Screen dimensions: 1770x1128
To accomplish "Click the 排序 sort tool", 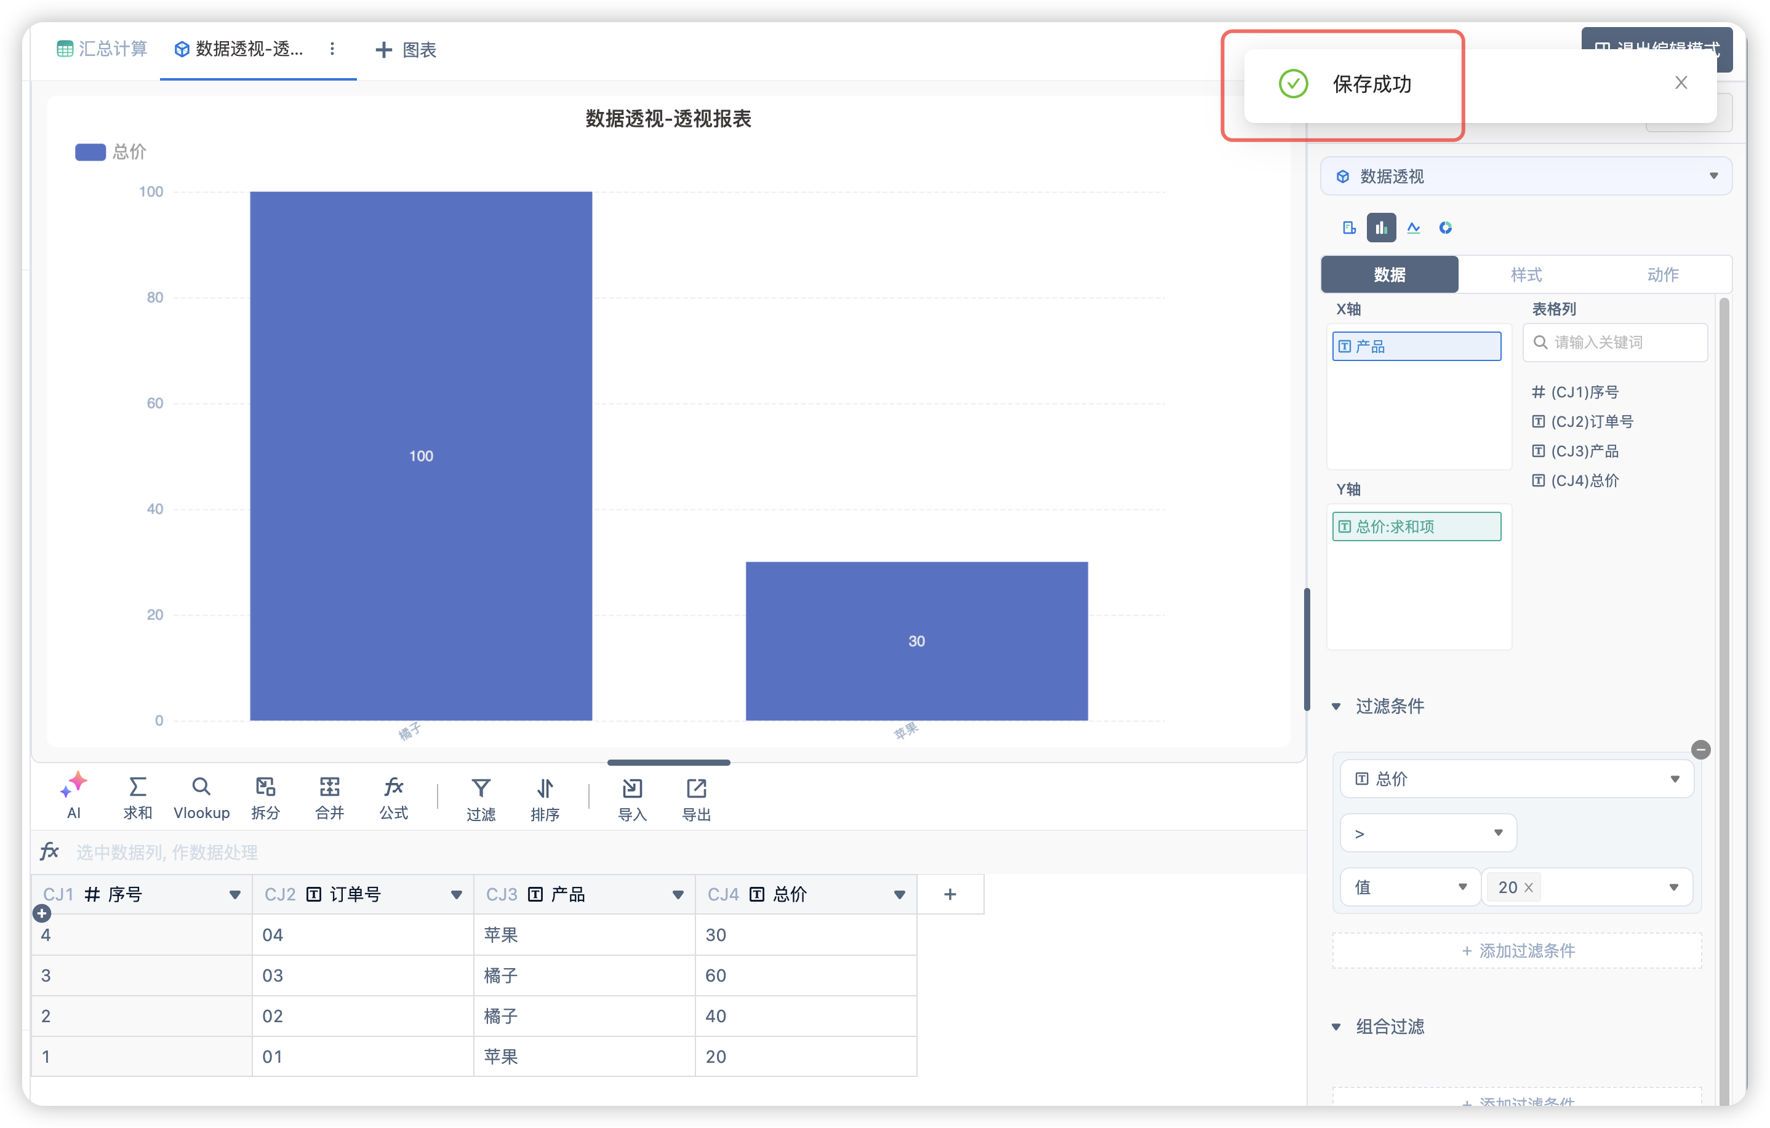I will coord(545,799).
